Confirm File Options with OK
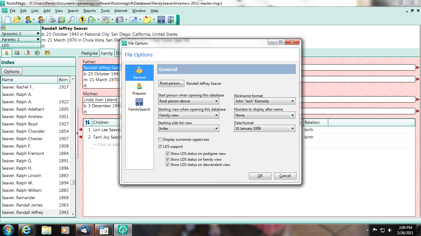This screenshot has height=236, width=421. [260, 176]
